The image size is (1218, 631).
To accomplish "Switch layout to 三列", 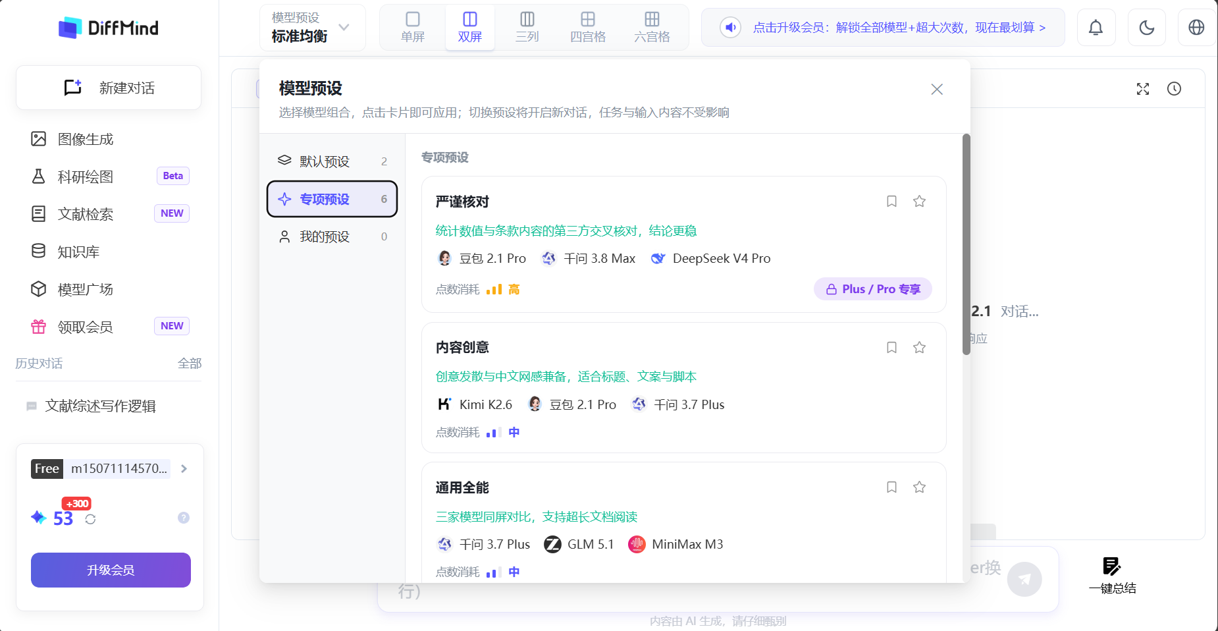I will 527,27.
